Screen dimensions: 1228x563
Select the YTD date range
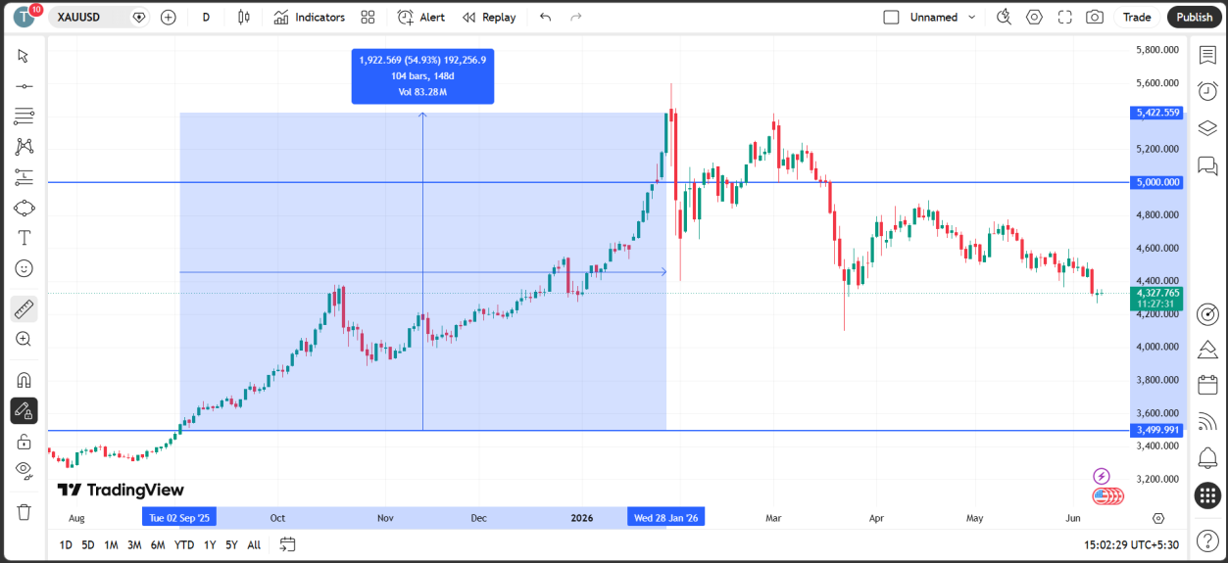184,544
